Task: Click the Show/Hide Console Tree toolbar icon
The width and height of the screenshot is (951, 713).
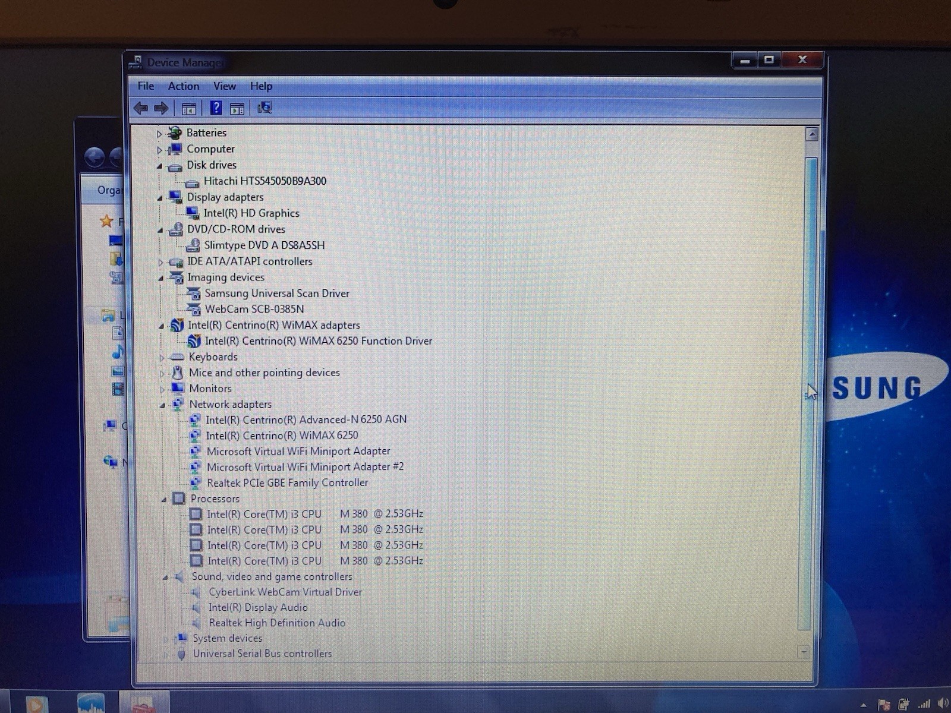Action: [x=189, y=109]
